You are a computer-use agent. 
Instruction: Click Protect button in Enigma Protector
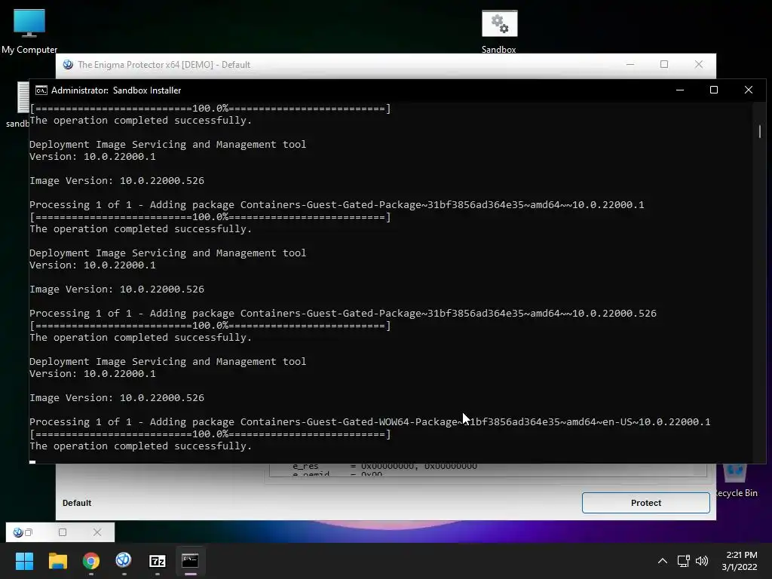tap(645, 503)
